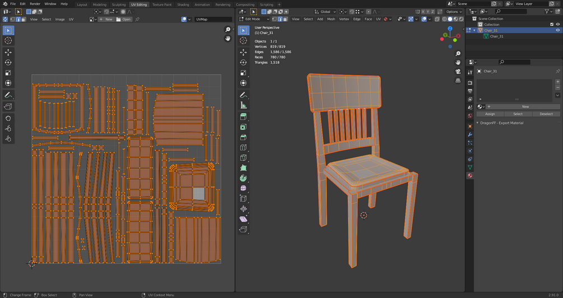Collapse the DragonFF - Export Material panel
Image resolution: width=563 pixels, height=298 pixels.
click(x=477, y=123)
